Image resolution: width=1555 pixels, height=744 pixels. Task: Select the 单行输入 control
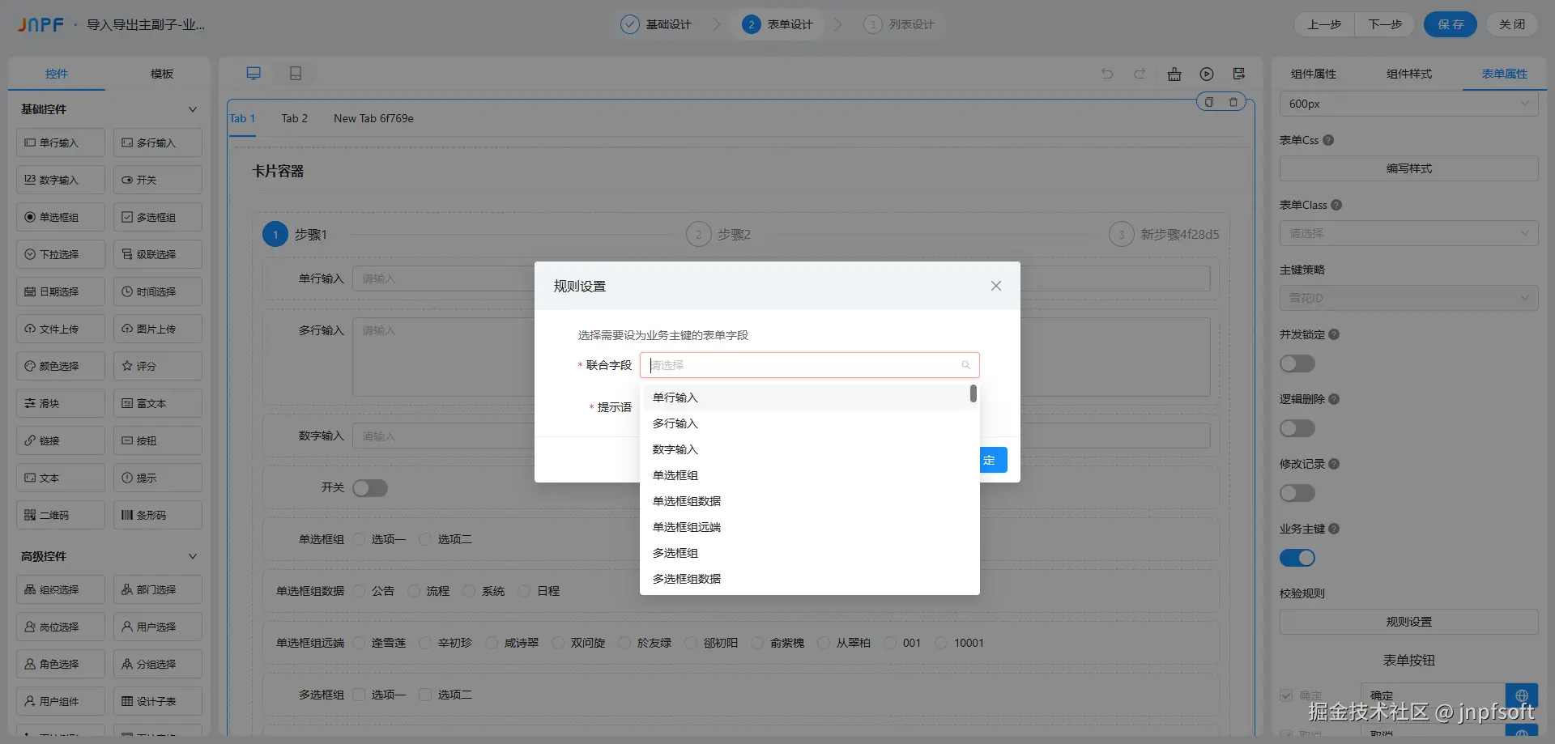pos(61,142)
